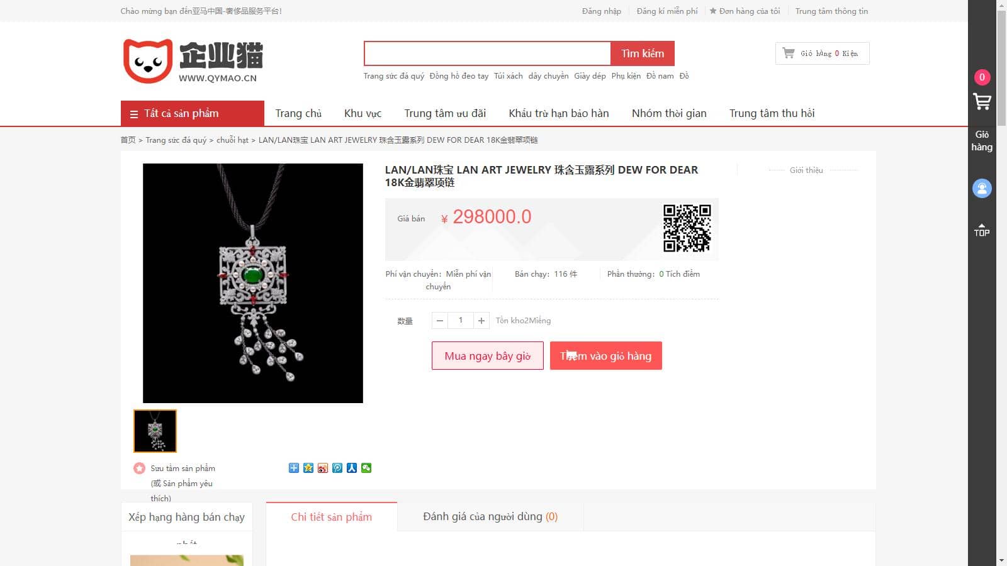This screenshot has height=566, width=1007.
Task: Open the Giỏ hàng 0 Kiện cart dropdown
Action: (x=823, y=53)
